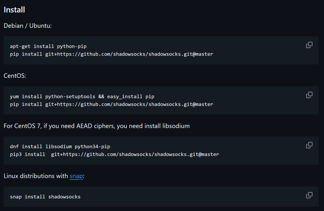Screen dimensions: 324x211
Task: Click the 'Debian / Ubuntu:' label
Action: pos(28,26)
